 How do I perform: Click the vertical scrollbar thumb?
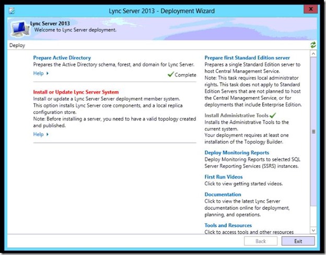pyautogui.click(x=313, y=131)
